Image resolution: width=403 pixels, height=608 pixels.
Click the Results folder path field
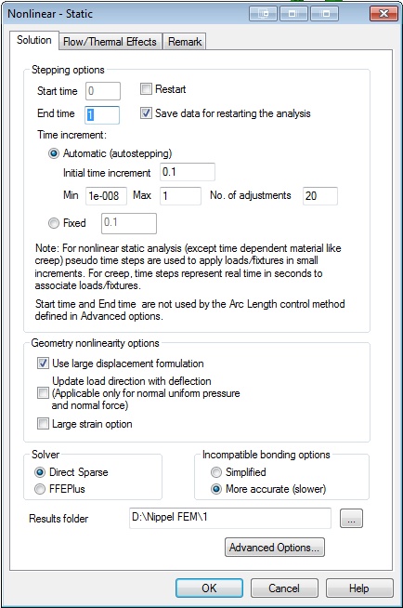point(230,518)
